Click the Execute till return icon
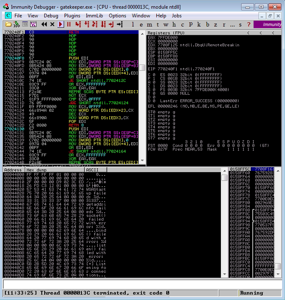 [111, 24]
